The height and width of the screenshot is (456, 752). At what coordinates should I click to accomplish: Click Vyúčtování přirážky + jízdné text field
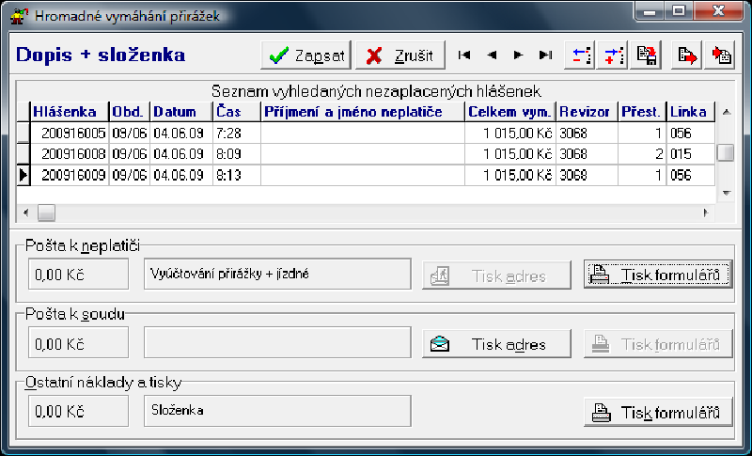(x=277, y=275)
